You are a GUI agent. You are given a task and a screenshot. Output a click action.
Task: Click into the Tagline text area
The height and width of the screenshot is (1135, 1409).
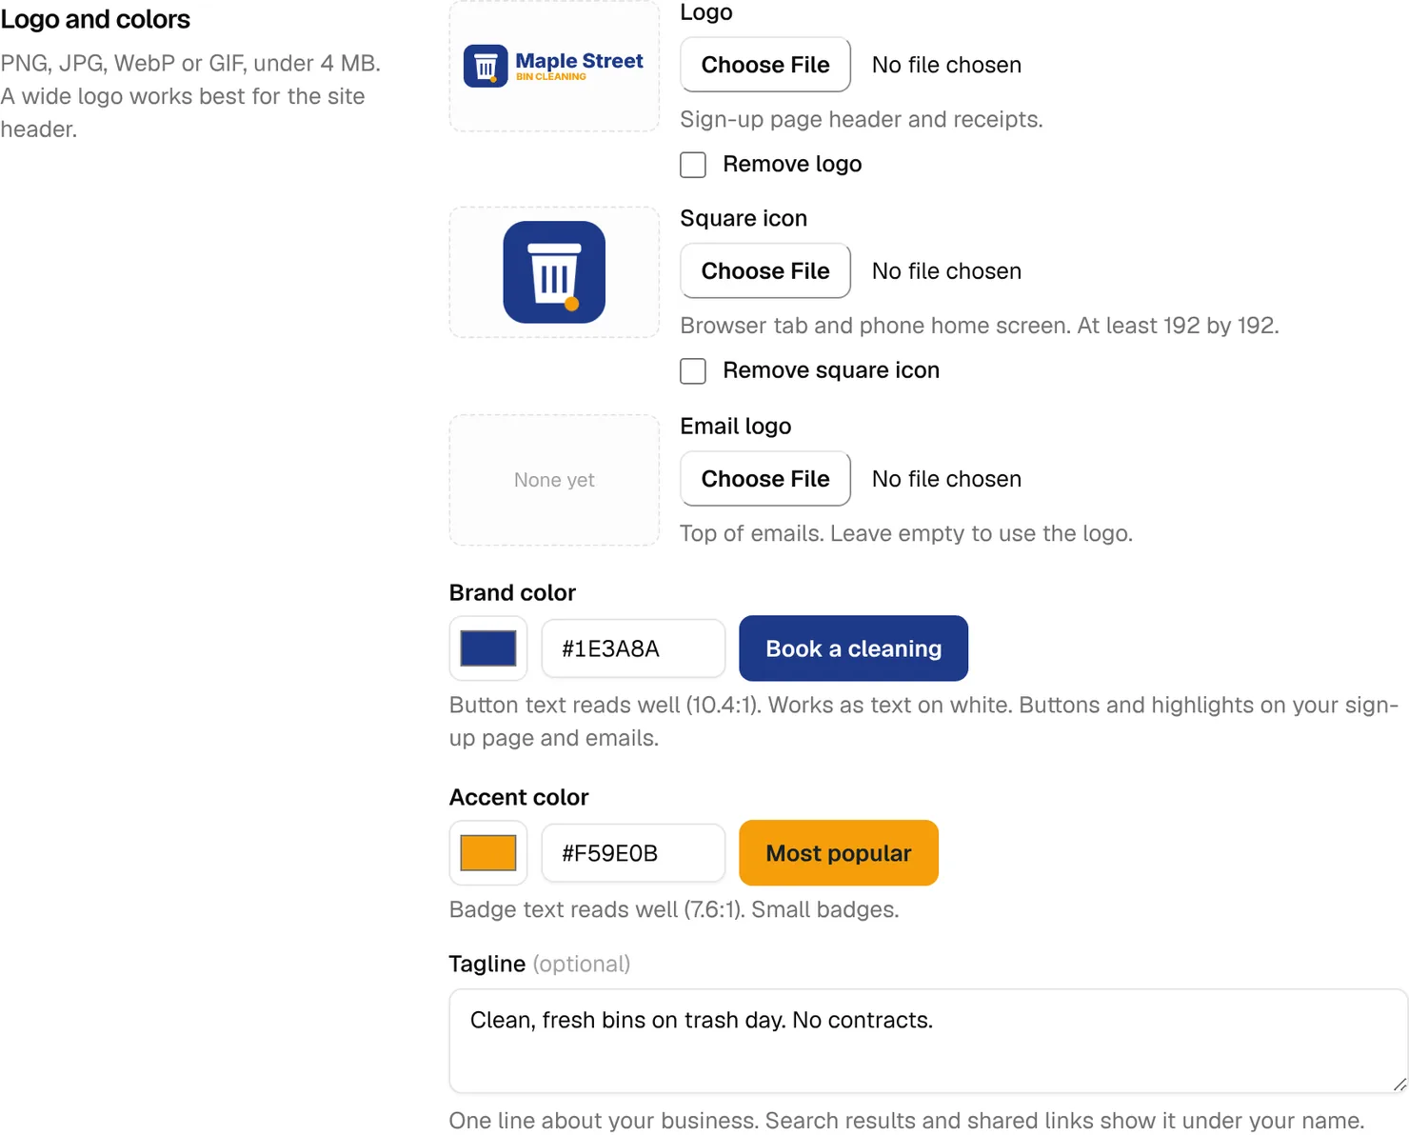(928, 1041)
